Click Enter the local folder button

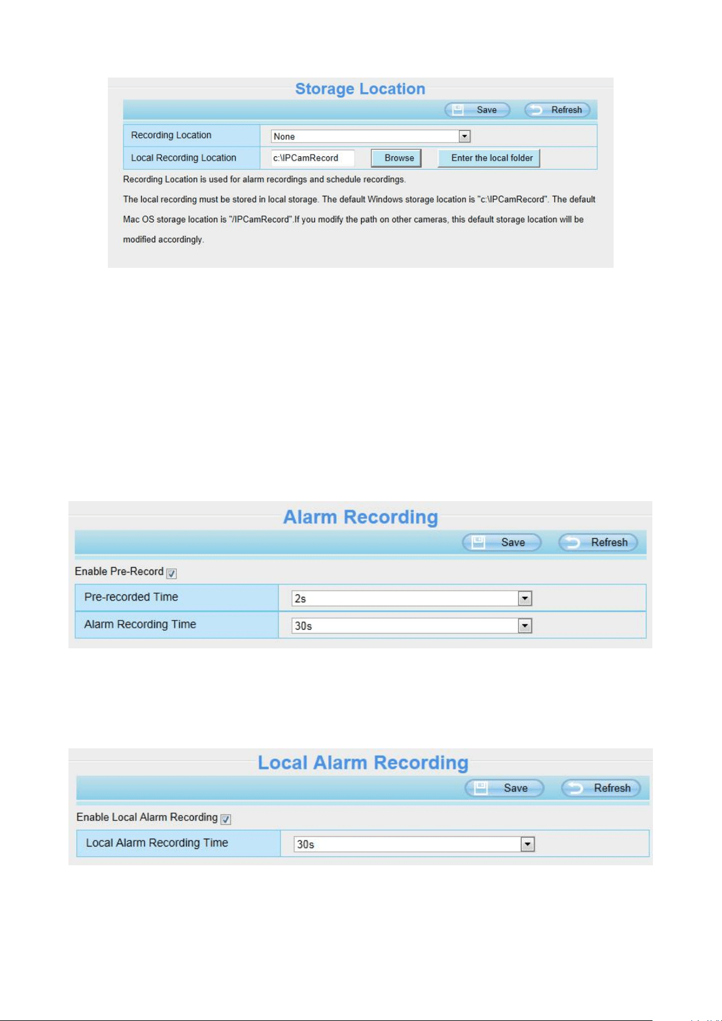tap(489, 158)
